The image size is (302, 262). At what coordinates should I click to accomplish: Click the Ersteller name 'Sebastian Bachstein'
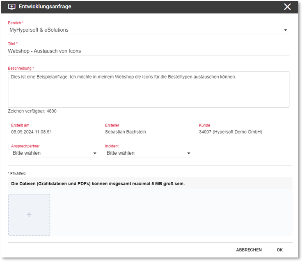126,132
